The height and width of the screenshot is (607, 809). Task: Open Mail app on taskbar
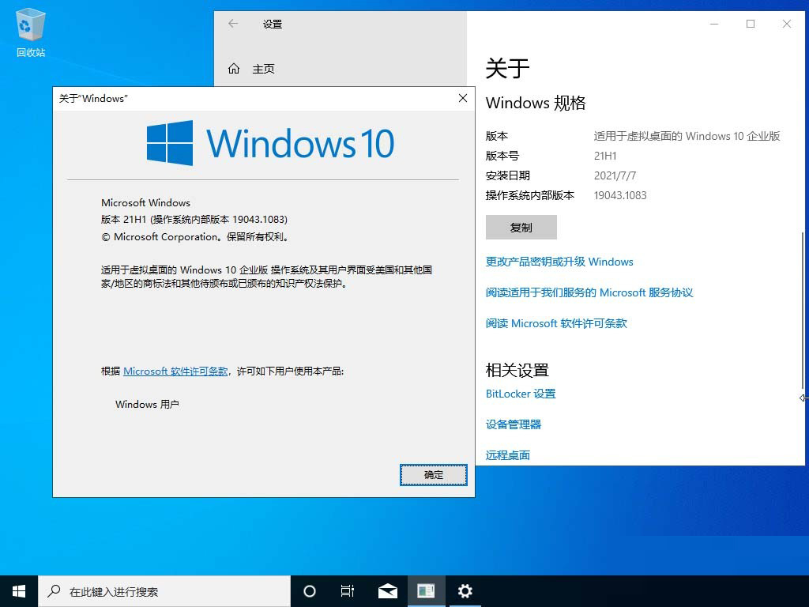(x=387, y=591)
